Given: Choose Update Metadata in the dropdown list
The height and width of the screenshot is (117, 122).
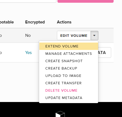Looking at the screenshot, I should pyautogui.click(x=69, y=98).
